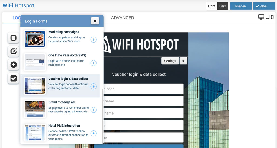Open the ADVANCED tab
The height and width of the screenshot is (148, 277).
click(122, 18)
